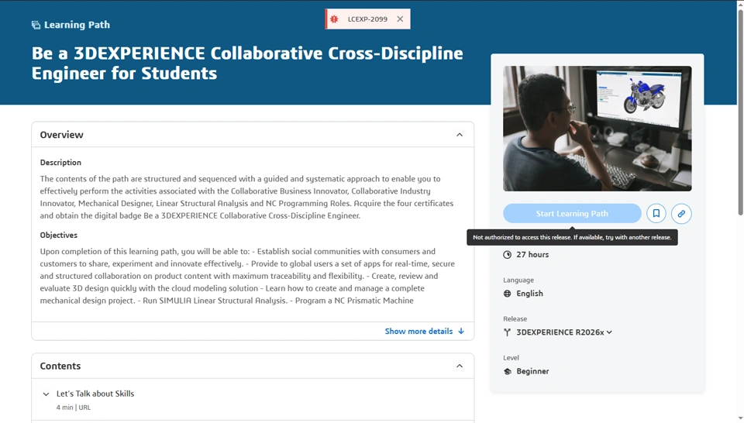The width and height of the screenshot is (744, 423).
Task: Collapse the Overview section chevron
Action: pyautogui.click(x=460, y=135)
